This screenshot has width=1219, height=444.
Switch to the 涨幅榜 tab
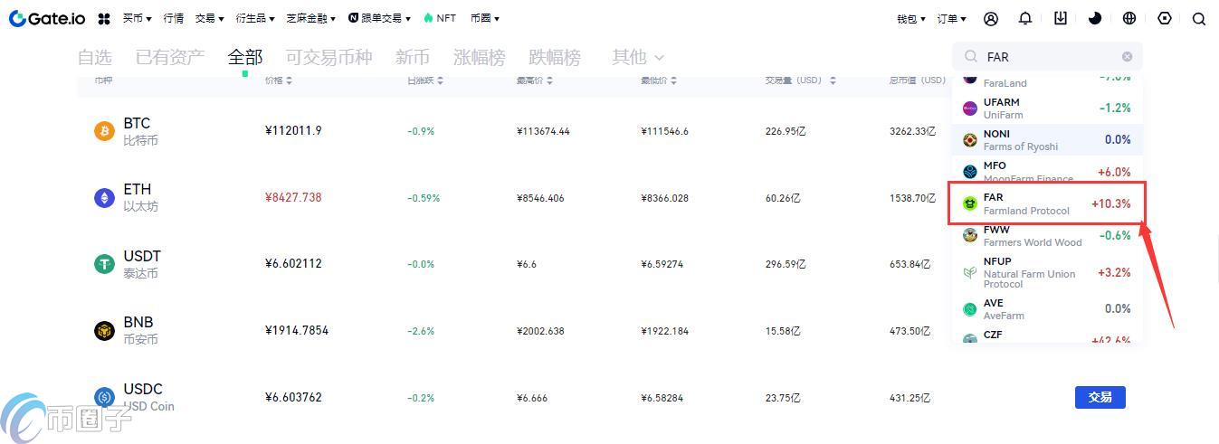[x=479, y=57]
